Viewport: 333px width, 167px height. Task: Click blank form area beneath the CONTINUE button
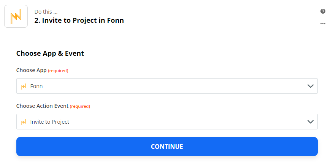166,161
